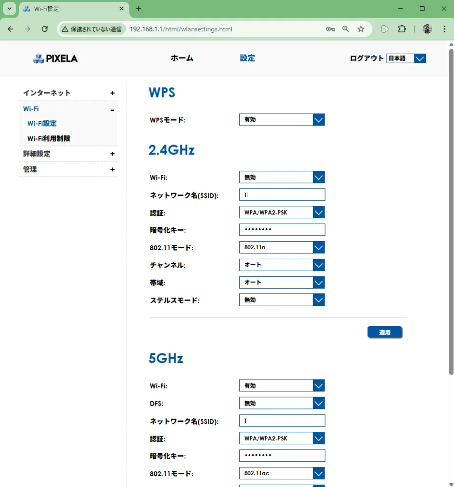Click the zoom magnifier icon in address bar
The width and height of the screenshot is (454, 487).
(345, 29)
